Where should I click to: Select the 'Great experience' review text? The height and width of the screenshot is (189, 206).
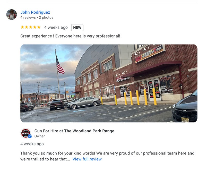[70, 36]
